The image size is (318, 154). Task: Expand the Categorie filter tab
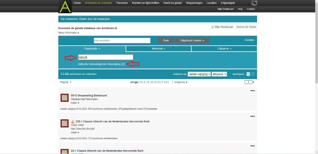[x=224, y=49]
